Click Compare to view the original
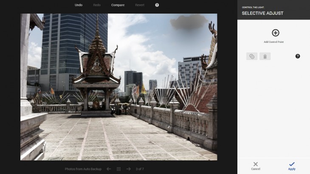 118,5
